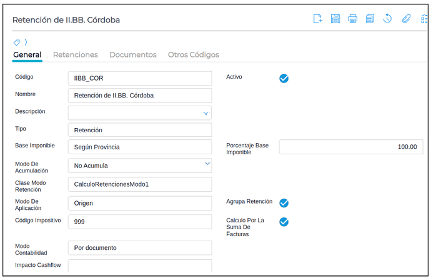Screen dimensions: 431x278
Task: Click the checklist icon in toolbar
Action: (424, 19)
